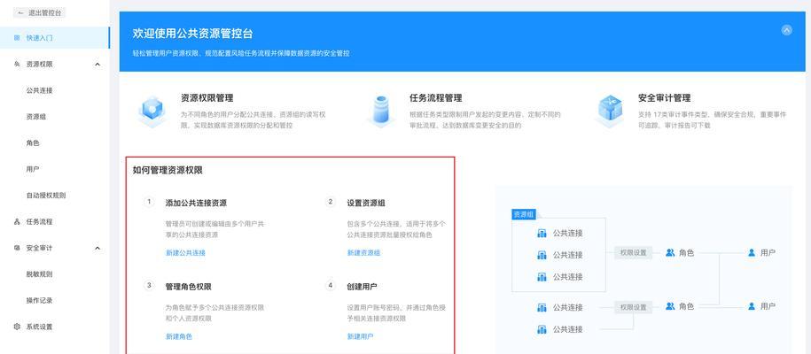The width and height of the screenshot is (811, 354).
Task: Click the 新建用户 link
Action: (360, 336)
